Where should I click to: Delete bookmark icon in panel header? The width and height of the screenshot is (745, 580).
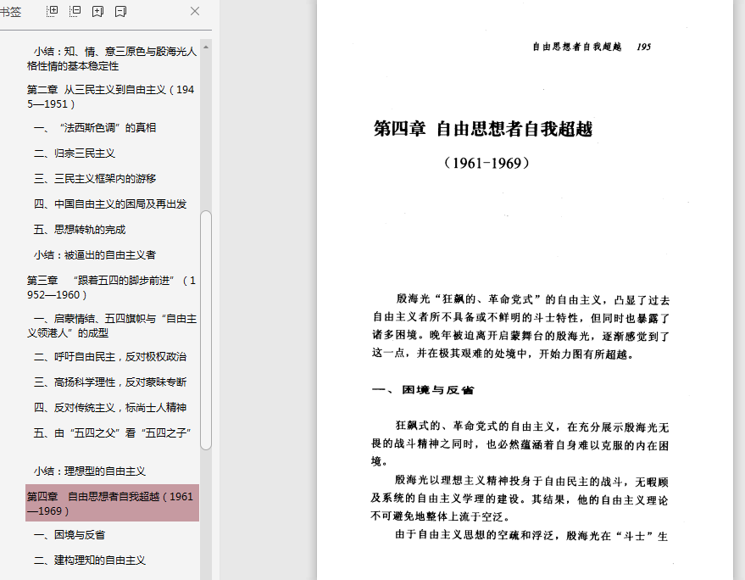[x=120, y=11]
